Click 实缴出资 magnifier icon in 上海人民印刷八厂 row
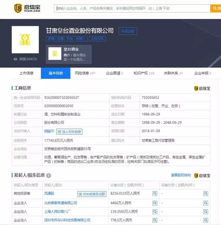221x225 pixels. click(205, 212)
